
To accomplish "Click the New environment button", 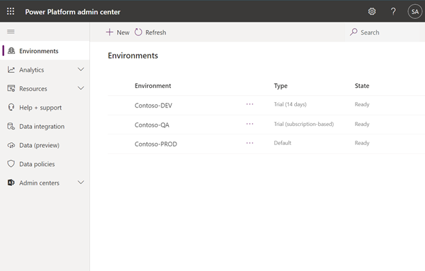I will point(118,32).
